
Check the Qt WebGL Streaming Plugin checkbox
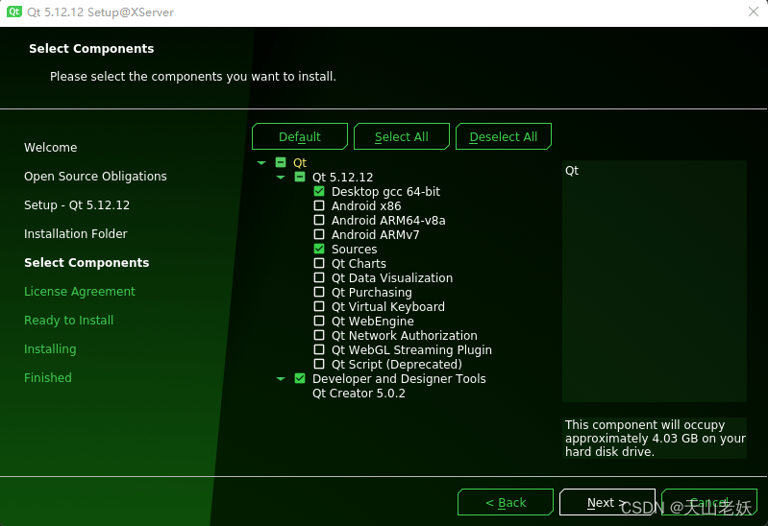(319, 349)
